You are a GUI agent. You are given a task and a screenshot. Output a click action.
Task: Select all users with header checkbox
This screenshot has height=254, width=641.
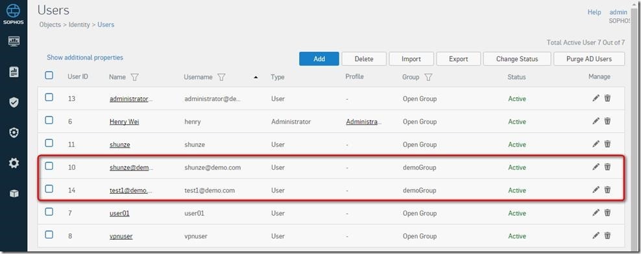point(49,75)
